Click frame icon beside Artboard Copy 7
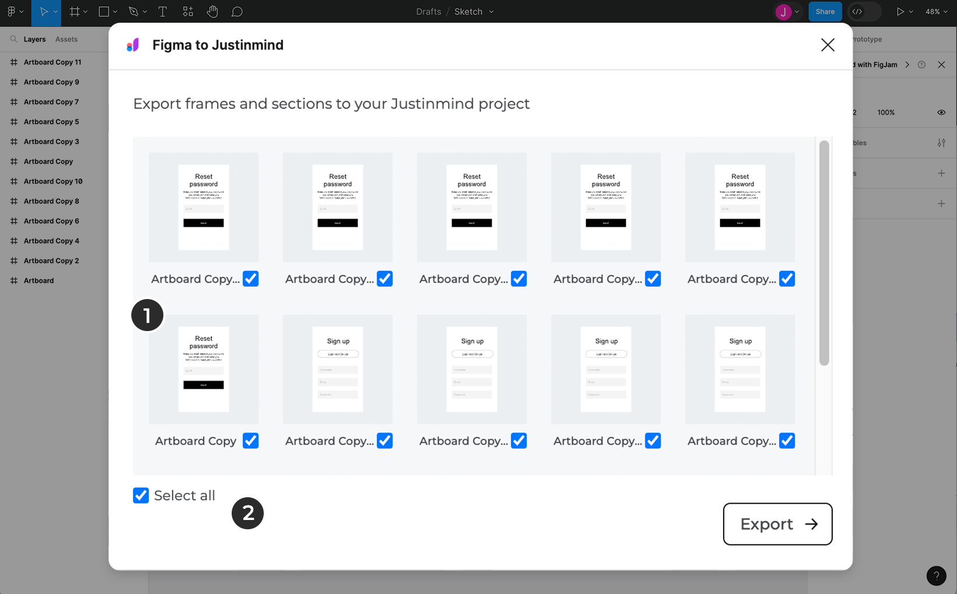957x594 pixels. (13, 102)
